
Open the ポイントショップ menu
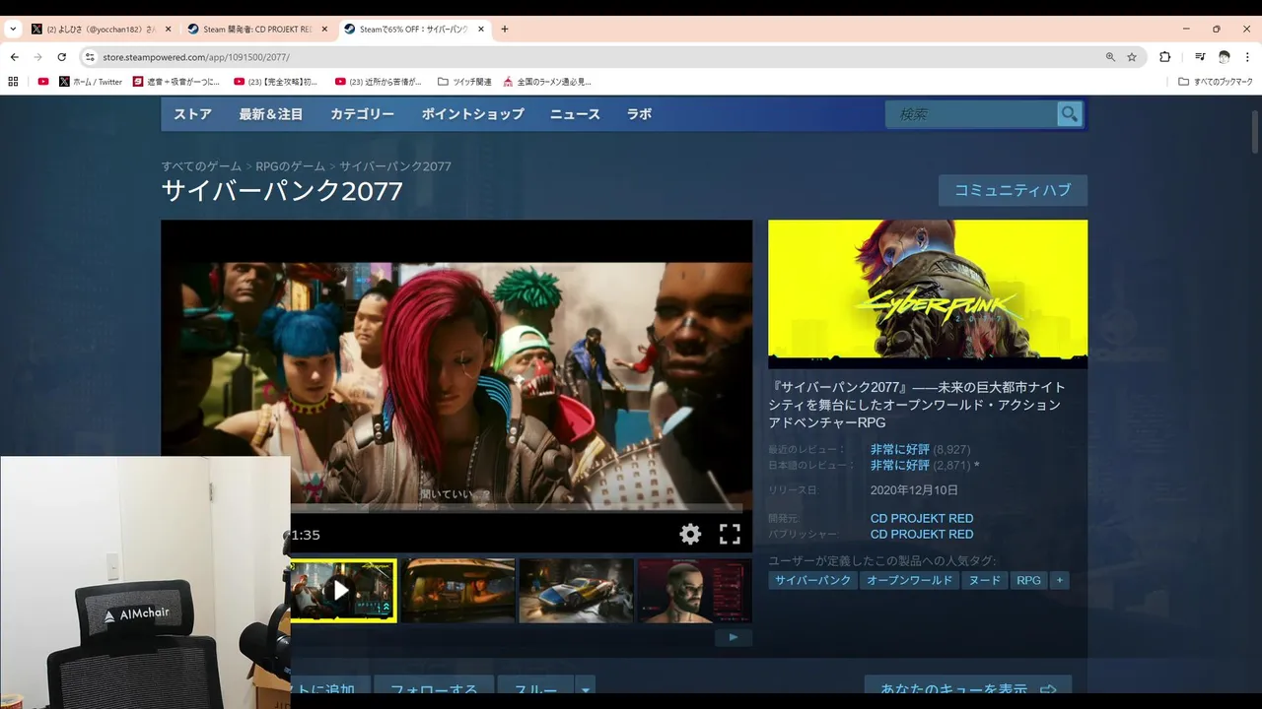[x=473, y=114]
